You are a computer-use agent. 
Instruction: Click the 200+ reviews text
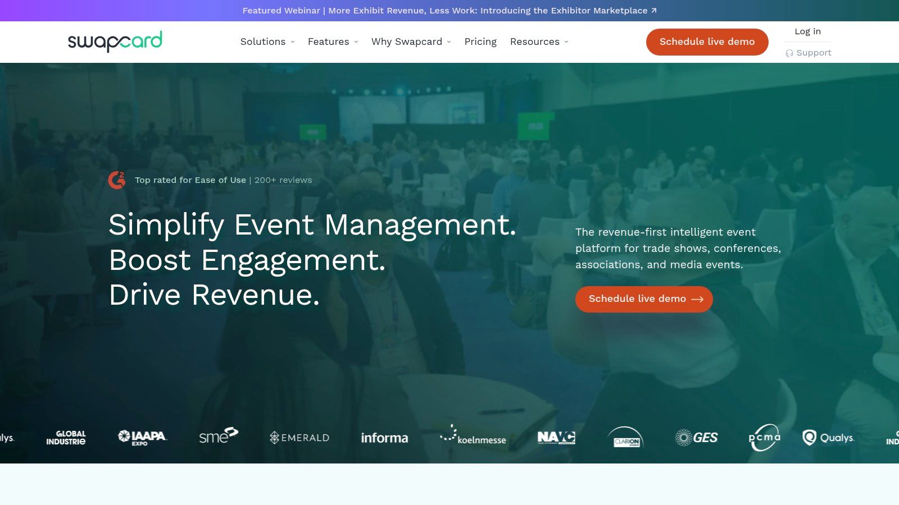point(283,180)
